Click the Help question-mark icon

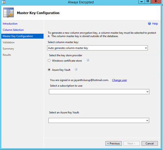tap(149, 24)
